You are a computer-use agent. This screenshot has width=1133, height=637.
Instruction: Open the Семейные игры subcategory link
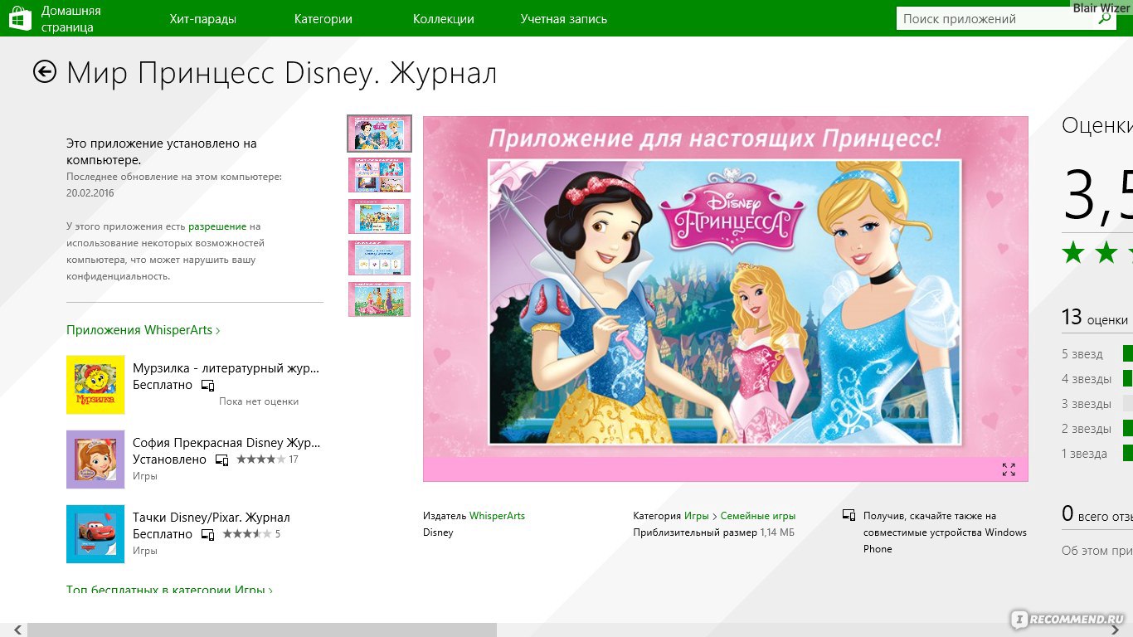coord(758,516)
